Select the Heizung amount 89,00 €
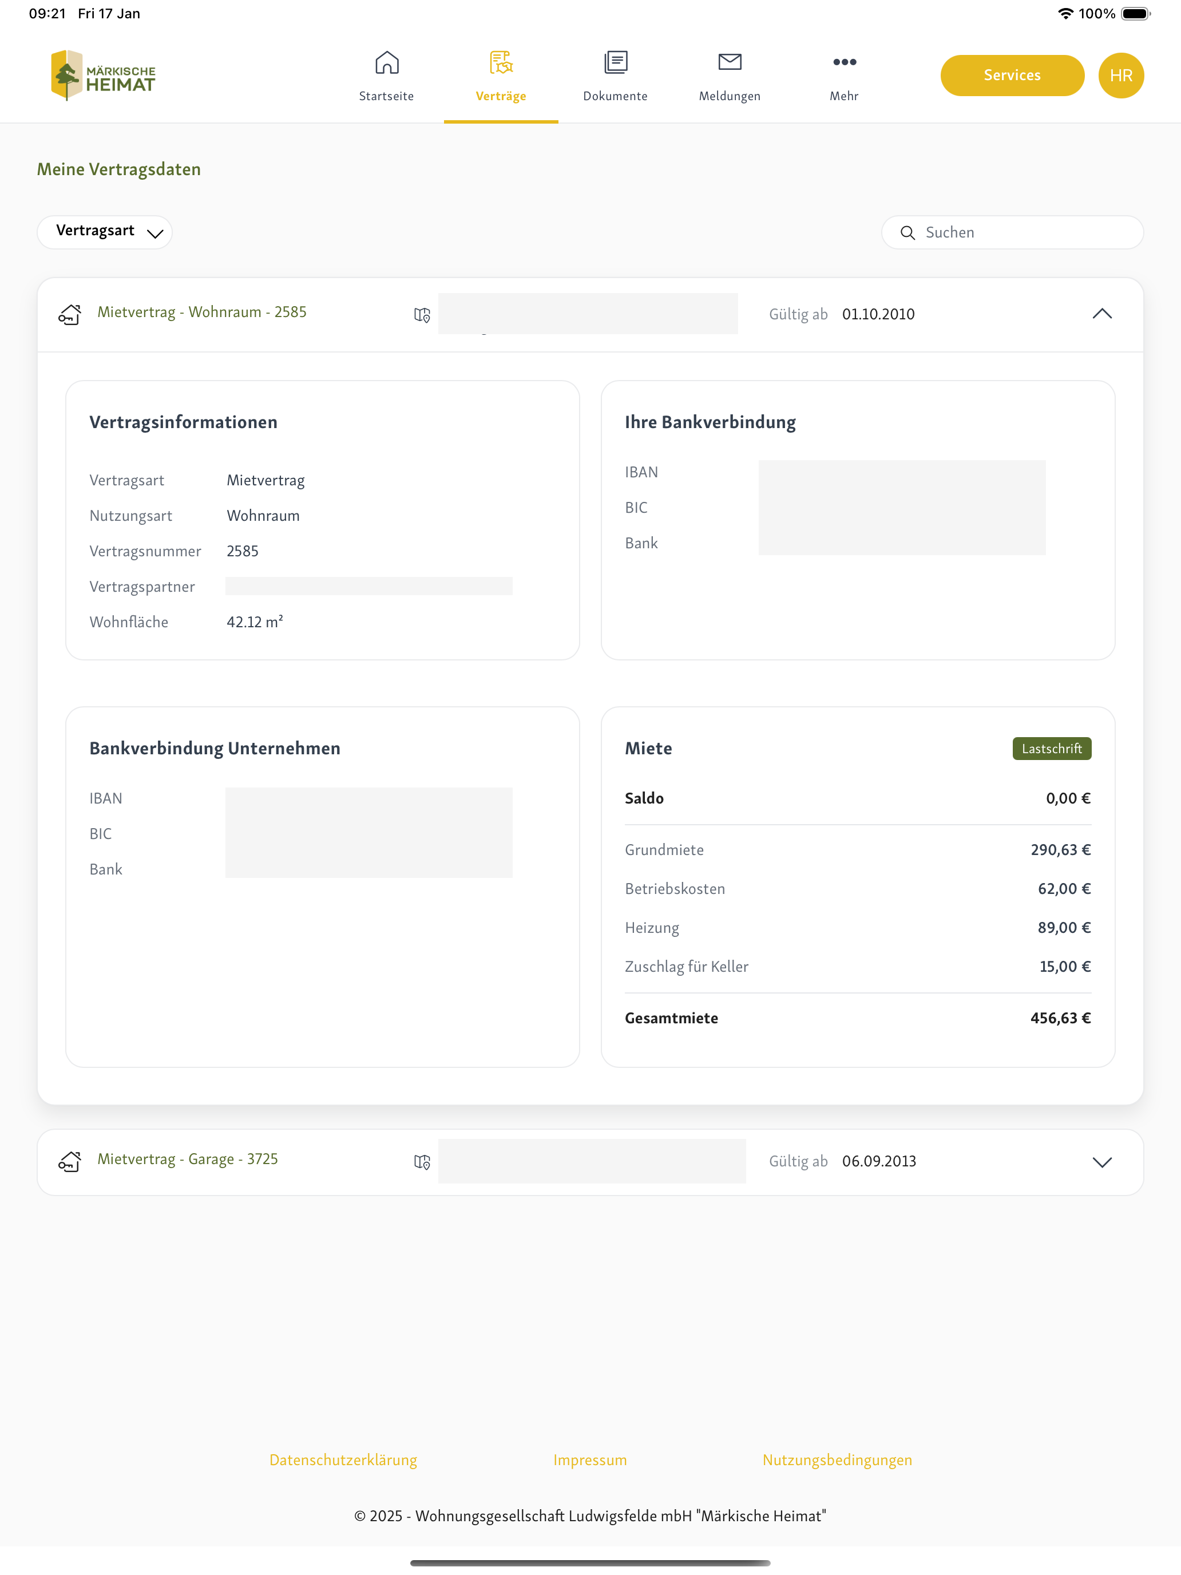 click(x=1064, y=928)
